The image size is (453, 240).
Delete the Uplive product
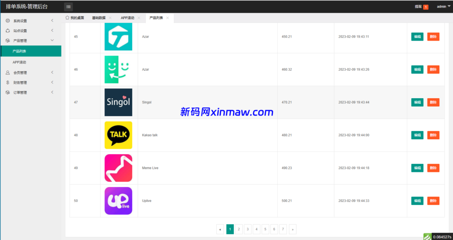click(433, 201)
